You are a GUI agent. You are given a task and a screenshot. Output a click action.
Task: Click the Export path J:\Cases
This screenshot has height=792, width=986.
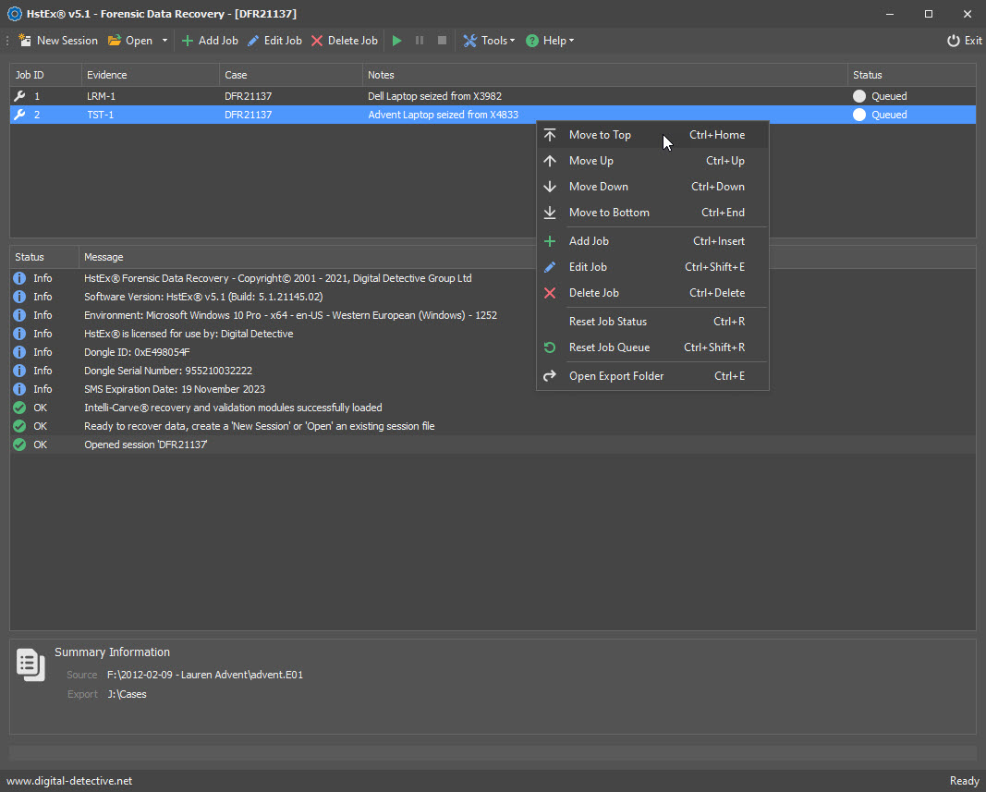127,694
